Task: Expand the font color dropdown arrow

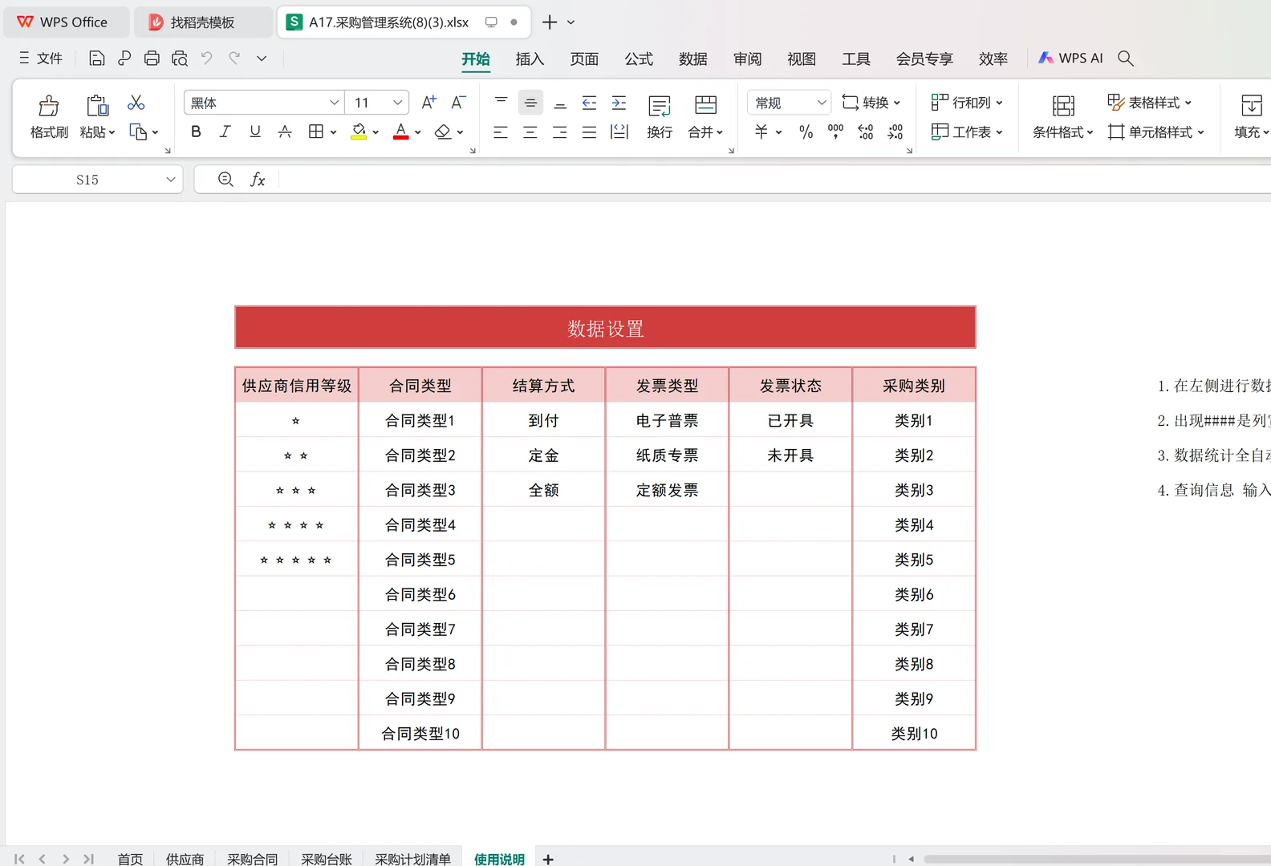Action: coord(418,132)
